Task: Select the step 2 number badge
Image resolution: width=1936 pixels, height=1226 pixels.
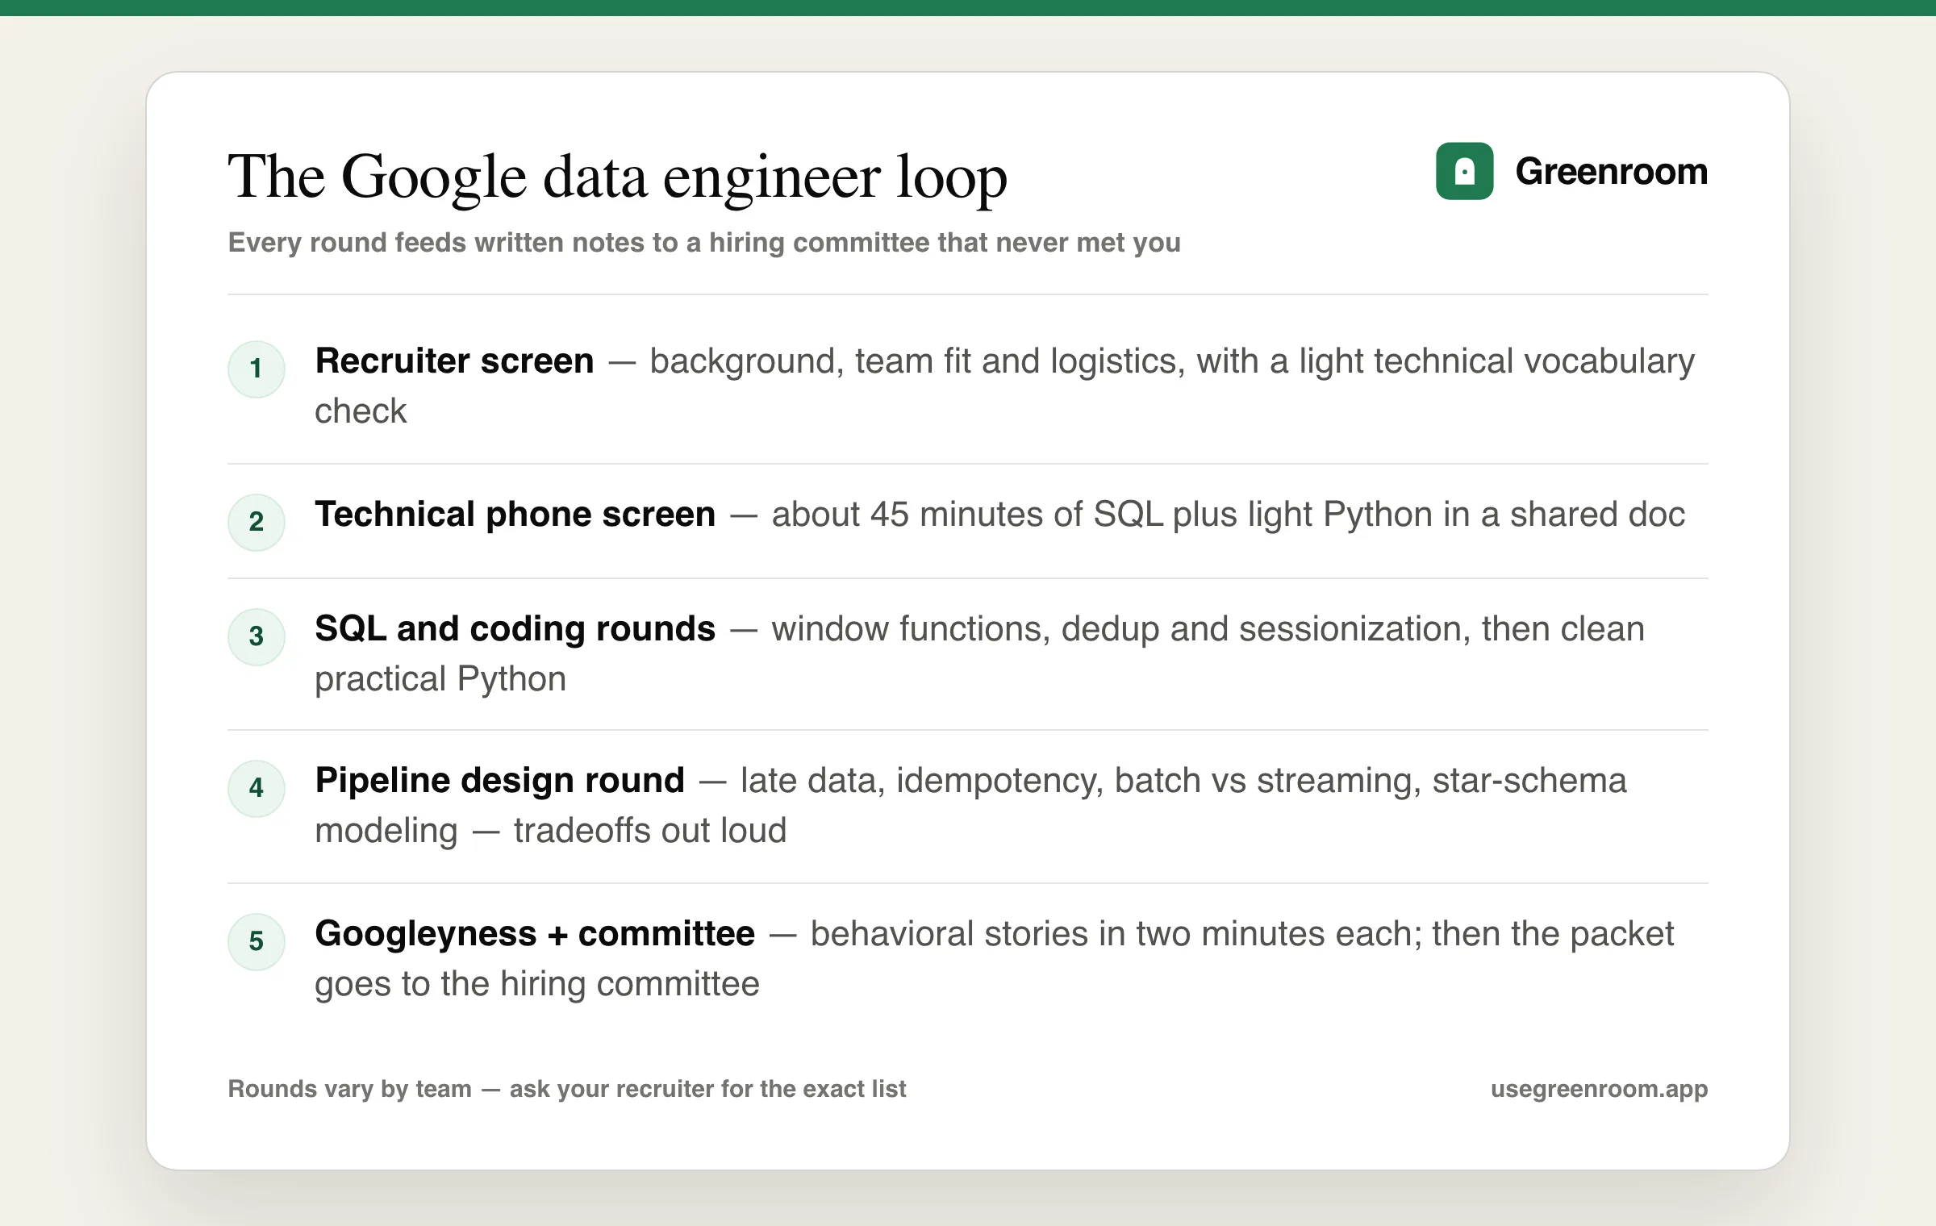Action: click(x=257, y=523)
